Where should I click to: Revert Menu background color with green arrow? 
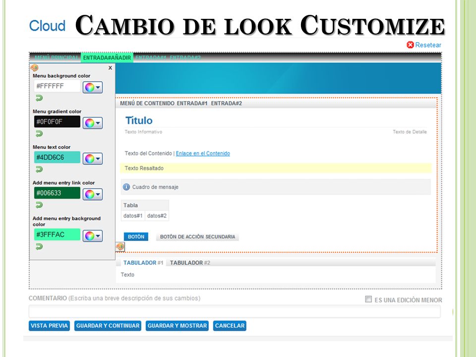click(39, 98)
